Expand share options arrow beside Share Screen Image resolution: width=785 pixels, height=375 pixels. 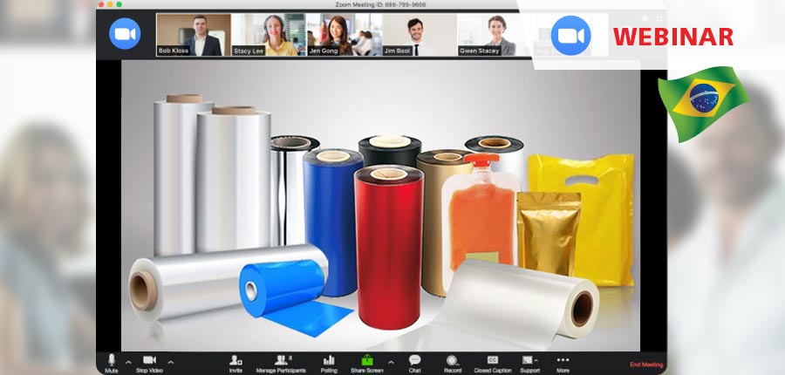pyautogui.click(x=390, y=361)
